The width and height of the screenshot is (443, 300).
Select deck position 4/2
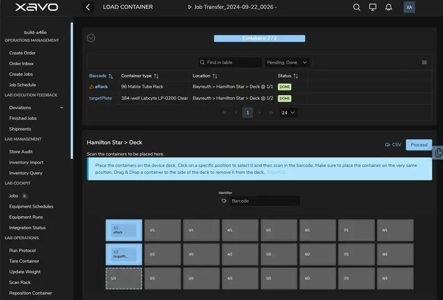240,254
